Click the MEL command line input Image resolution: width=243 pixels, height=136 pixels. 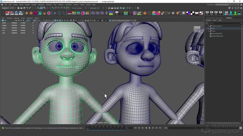click(182, 128)
